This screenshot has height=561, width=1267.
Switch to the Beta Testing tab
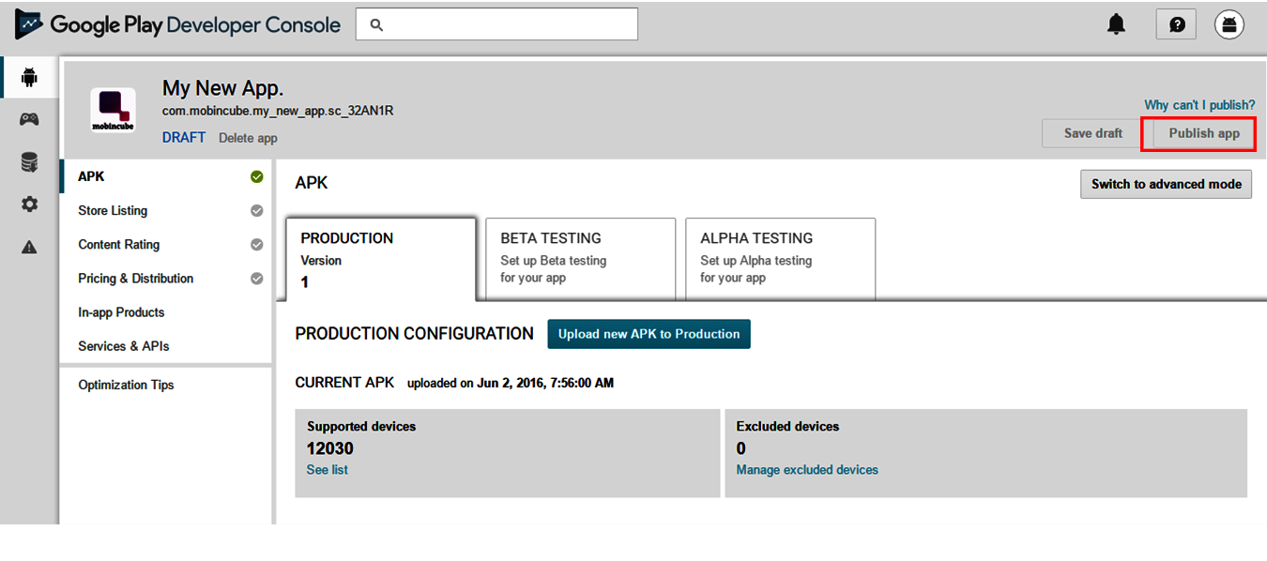click(x=580, y=259)
